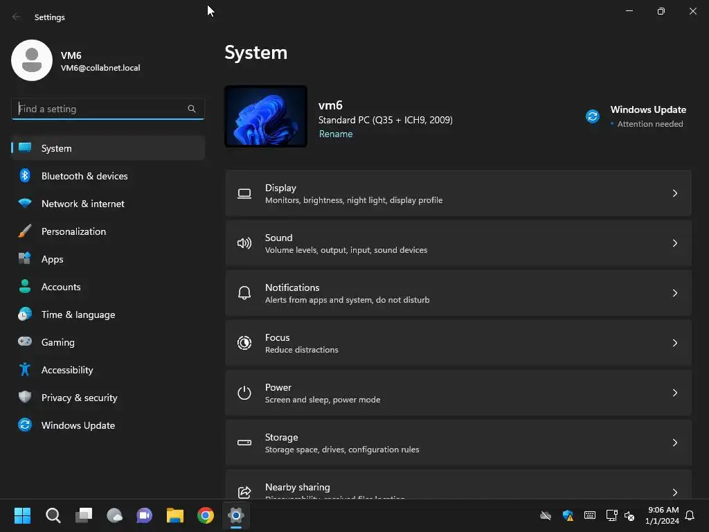Screen dimensions: 709x532
Task: Open Gaming settings label
Action: tap(58, 342)
